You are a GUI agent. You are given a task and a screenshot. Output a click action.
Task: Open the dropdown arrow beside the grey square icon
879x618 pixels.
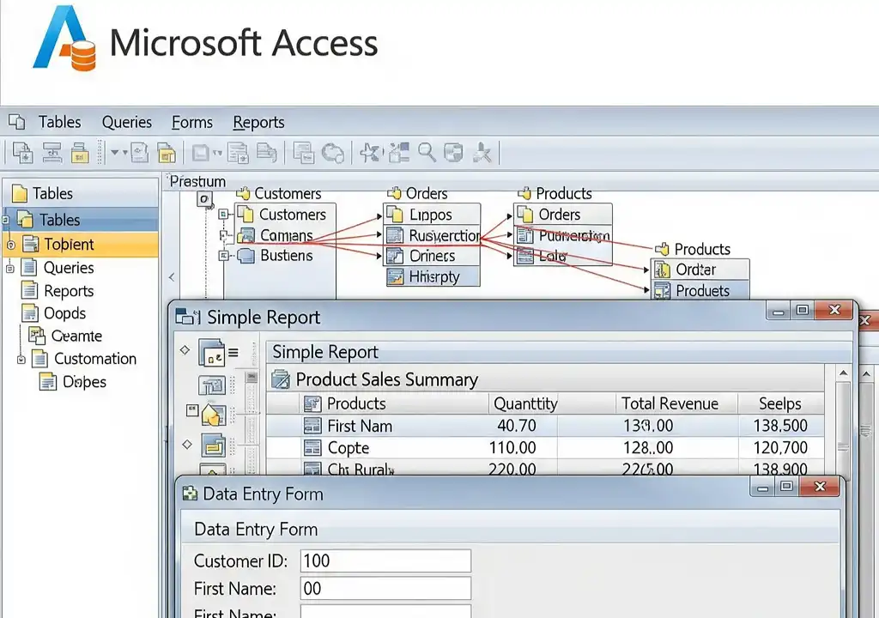pos(217,153)
